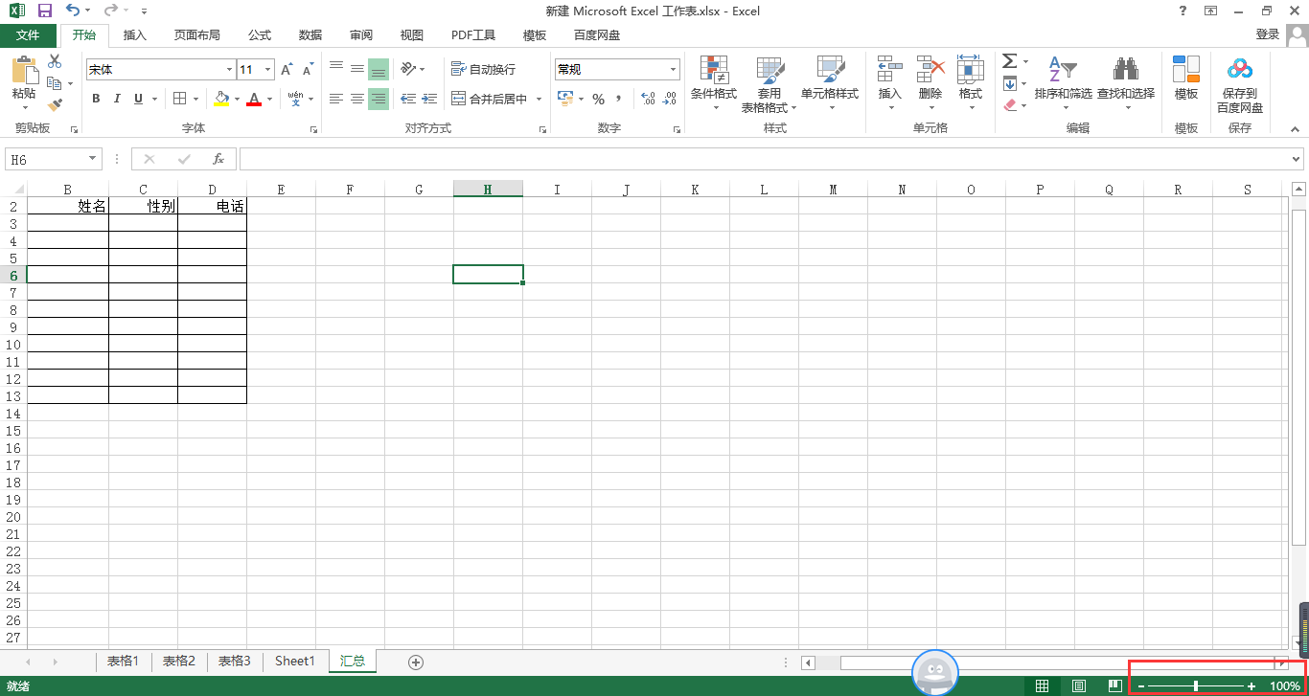
Task: Apply red font color A icon
Action: tap(254, 99)
